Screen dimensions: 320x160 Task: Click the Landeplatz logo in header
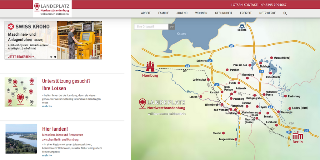[52, 9]
